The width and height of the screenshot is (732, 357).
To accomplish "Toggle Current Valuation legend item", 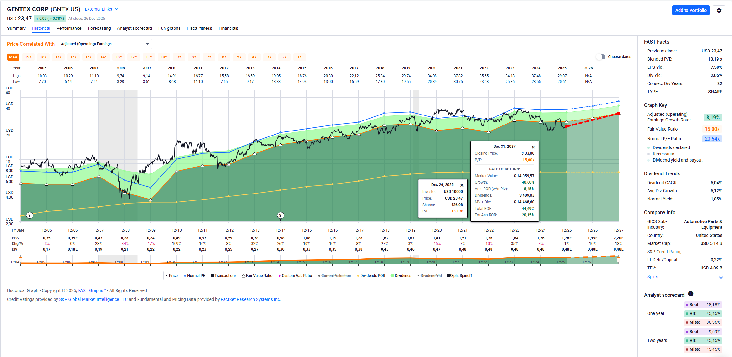I will pyautogui.click(x=336, y=276).
